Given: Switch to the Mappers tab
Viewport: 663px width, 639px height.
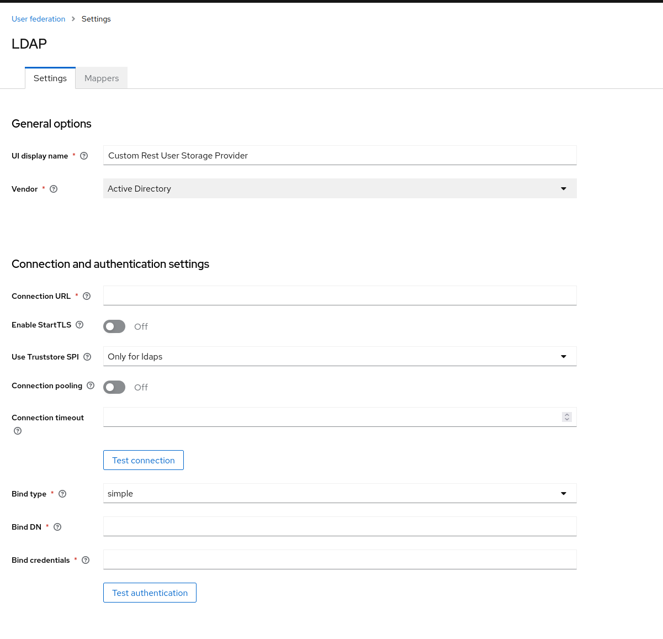Looking at the screenshot, I should [101, 78].
